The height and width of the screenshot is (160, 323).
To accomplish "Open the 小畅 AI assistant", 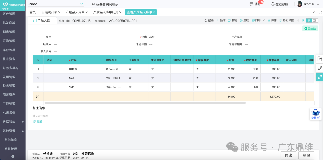I will click(x=316, y=114).
